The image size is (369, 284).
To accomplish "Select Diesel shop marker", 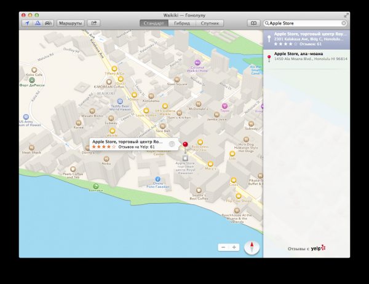I will [134, 94].
